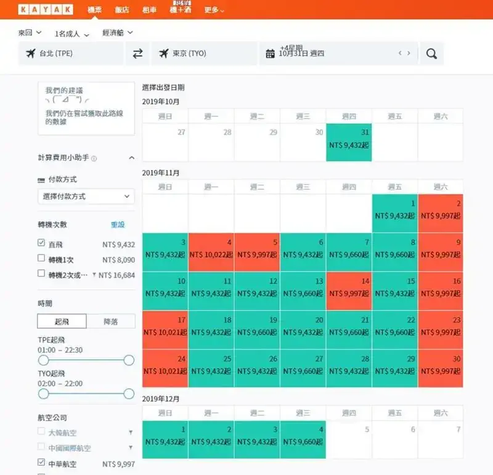Image resolution: width=493 pixels, height=475 pixels.
Task: Click the previous date arrow
Action: [x=400, y=54]
